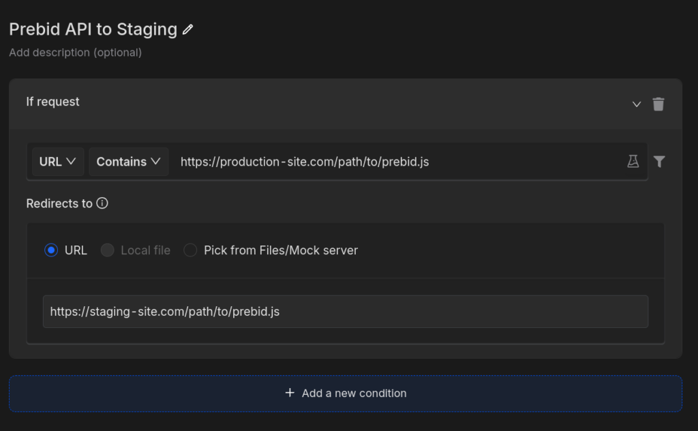Image resolution: width=698 pixels, height=431 pixels.
Task: Select the Local file radio option
Action: pyautogui.click(x=107, y=250)
